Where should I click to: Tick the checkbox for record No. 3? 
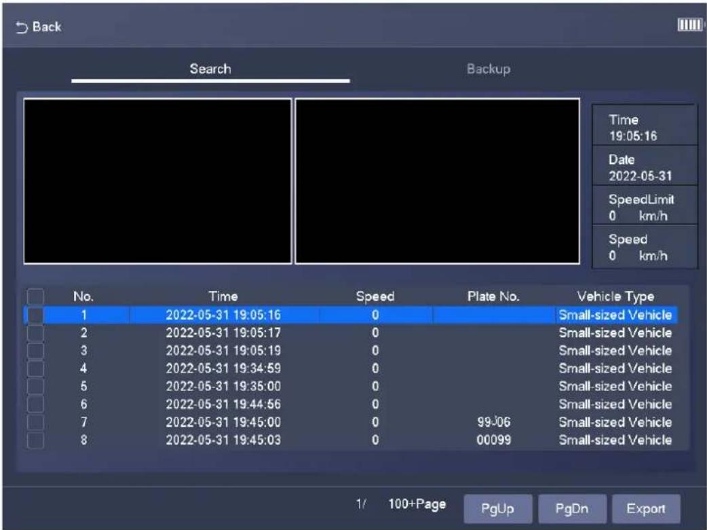[35, 350]
